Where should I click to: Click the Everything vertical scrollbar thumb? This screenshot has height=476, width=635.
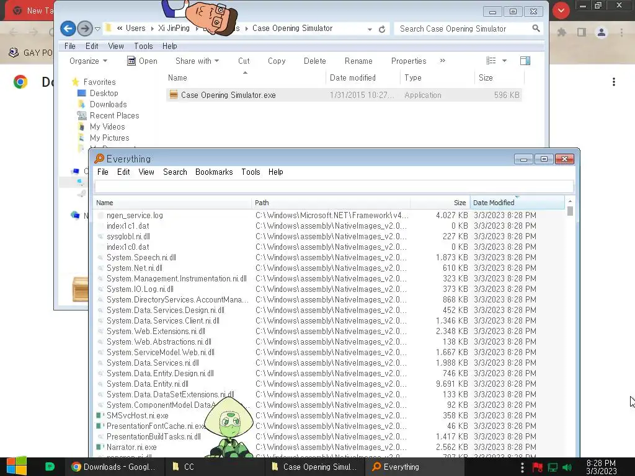(x=570, y=211)
